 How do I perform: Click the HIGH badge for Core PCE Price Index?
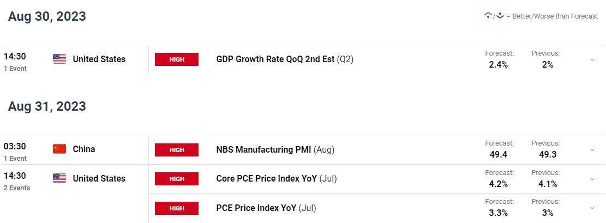tap(177, 179)
